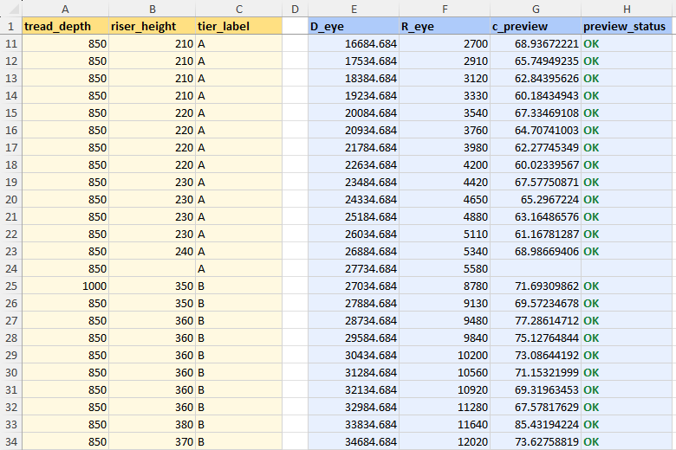The height and width of the screenshot is (450, 676).
Task: Select row 1 header
Action: point(11,26)
